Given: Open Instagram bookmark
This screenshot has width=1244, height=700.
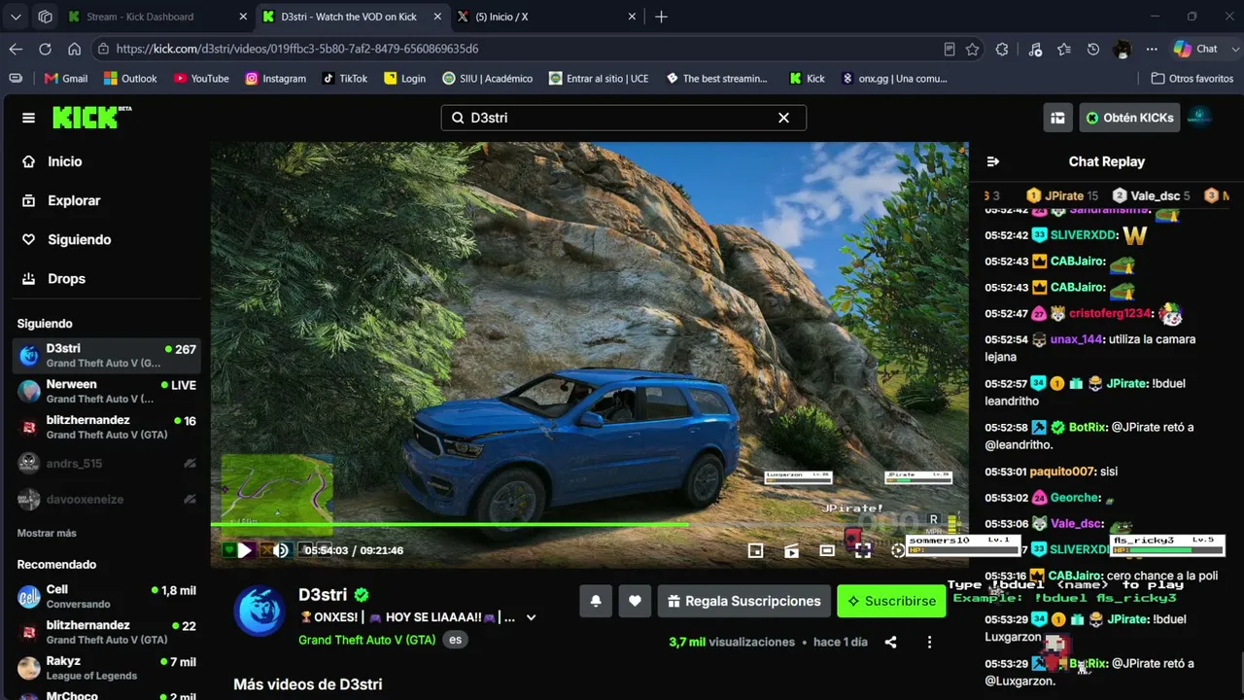Looking at the screenshot, I should click(x=276, y=79).
